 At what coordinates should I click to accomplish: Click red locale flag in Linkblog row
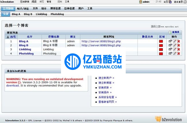[x=161, y=49]
